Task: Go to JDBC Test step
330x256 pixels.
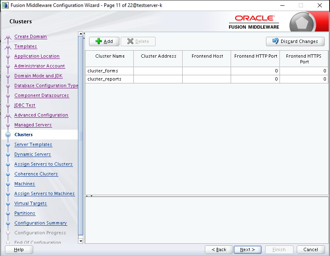Action: click(x=25, y=105)
